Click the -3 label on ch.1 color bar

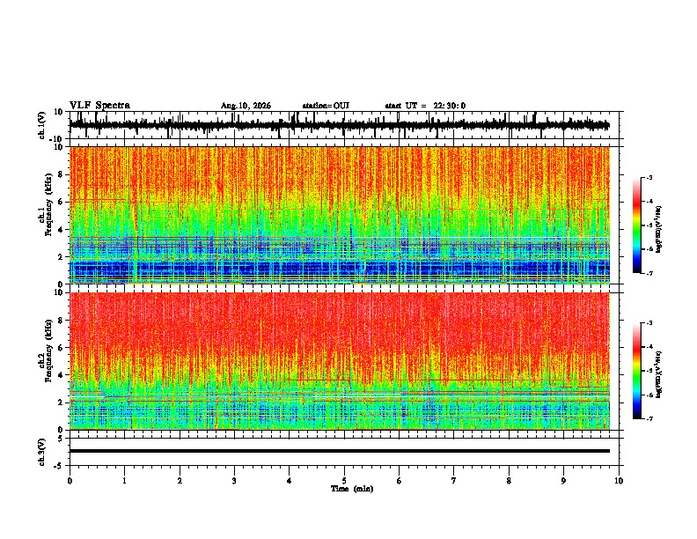tap(649, 178)
